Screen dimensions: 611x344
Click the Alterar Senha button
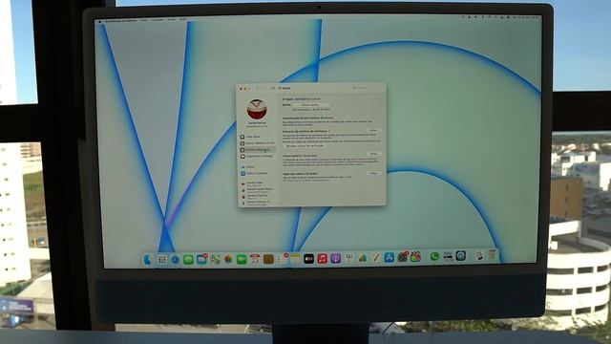coord(310,105)
